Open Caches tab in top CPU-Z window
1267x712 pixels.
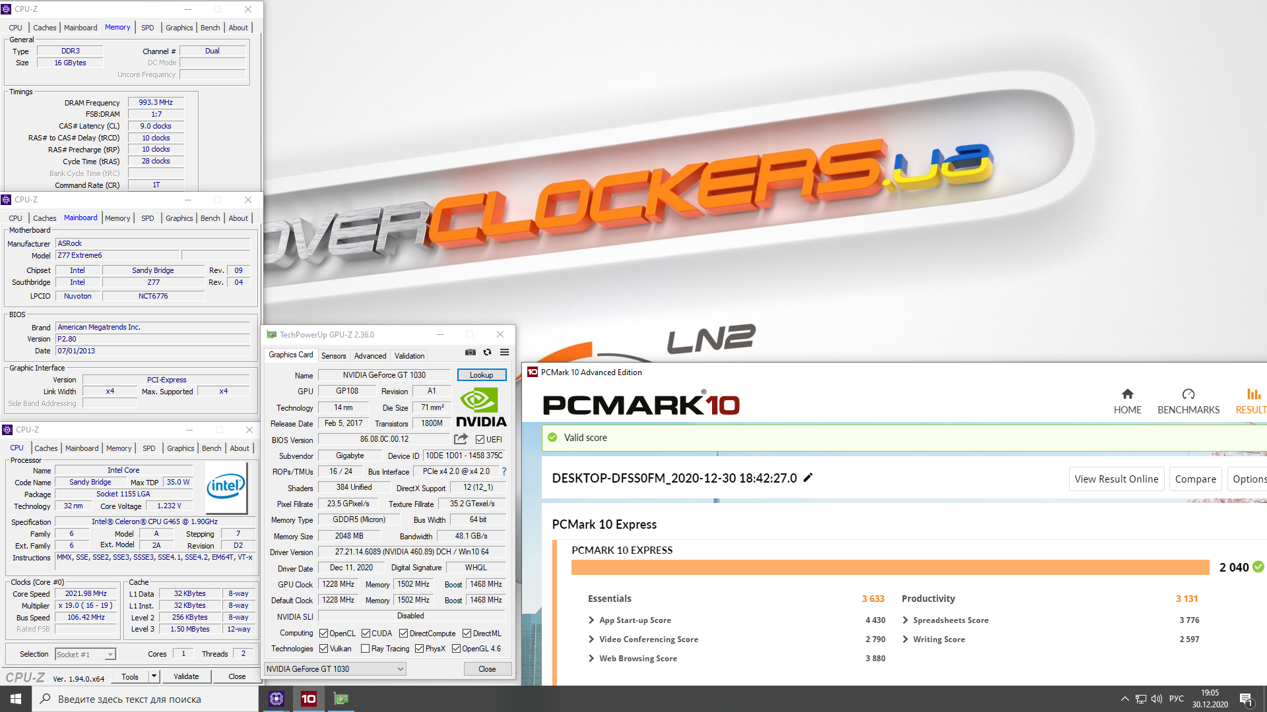point(45,28)
